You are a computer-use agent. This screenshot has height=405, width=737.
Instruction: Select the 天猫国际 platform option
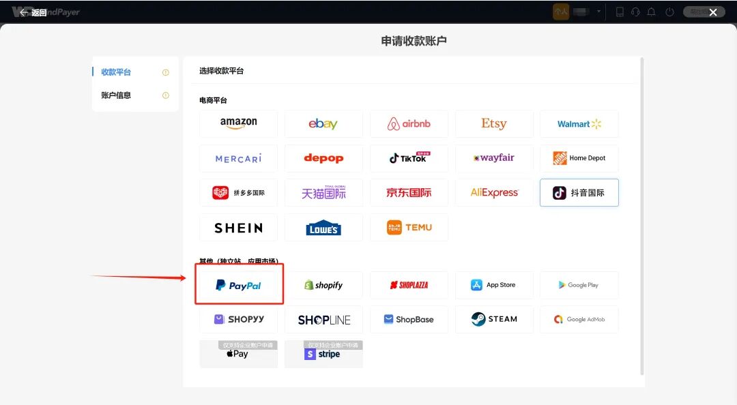(x=323, y=192)
